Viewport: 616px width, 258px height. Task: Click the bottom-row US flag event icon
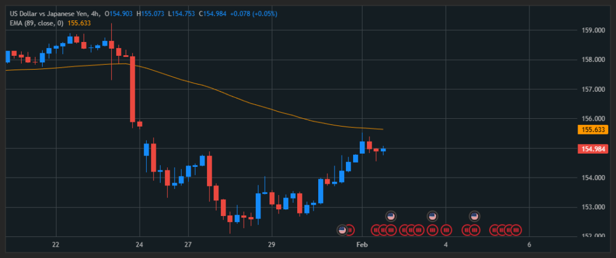(x=342, y=230)
